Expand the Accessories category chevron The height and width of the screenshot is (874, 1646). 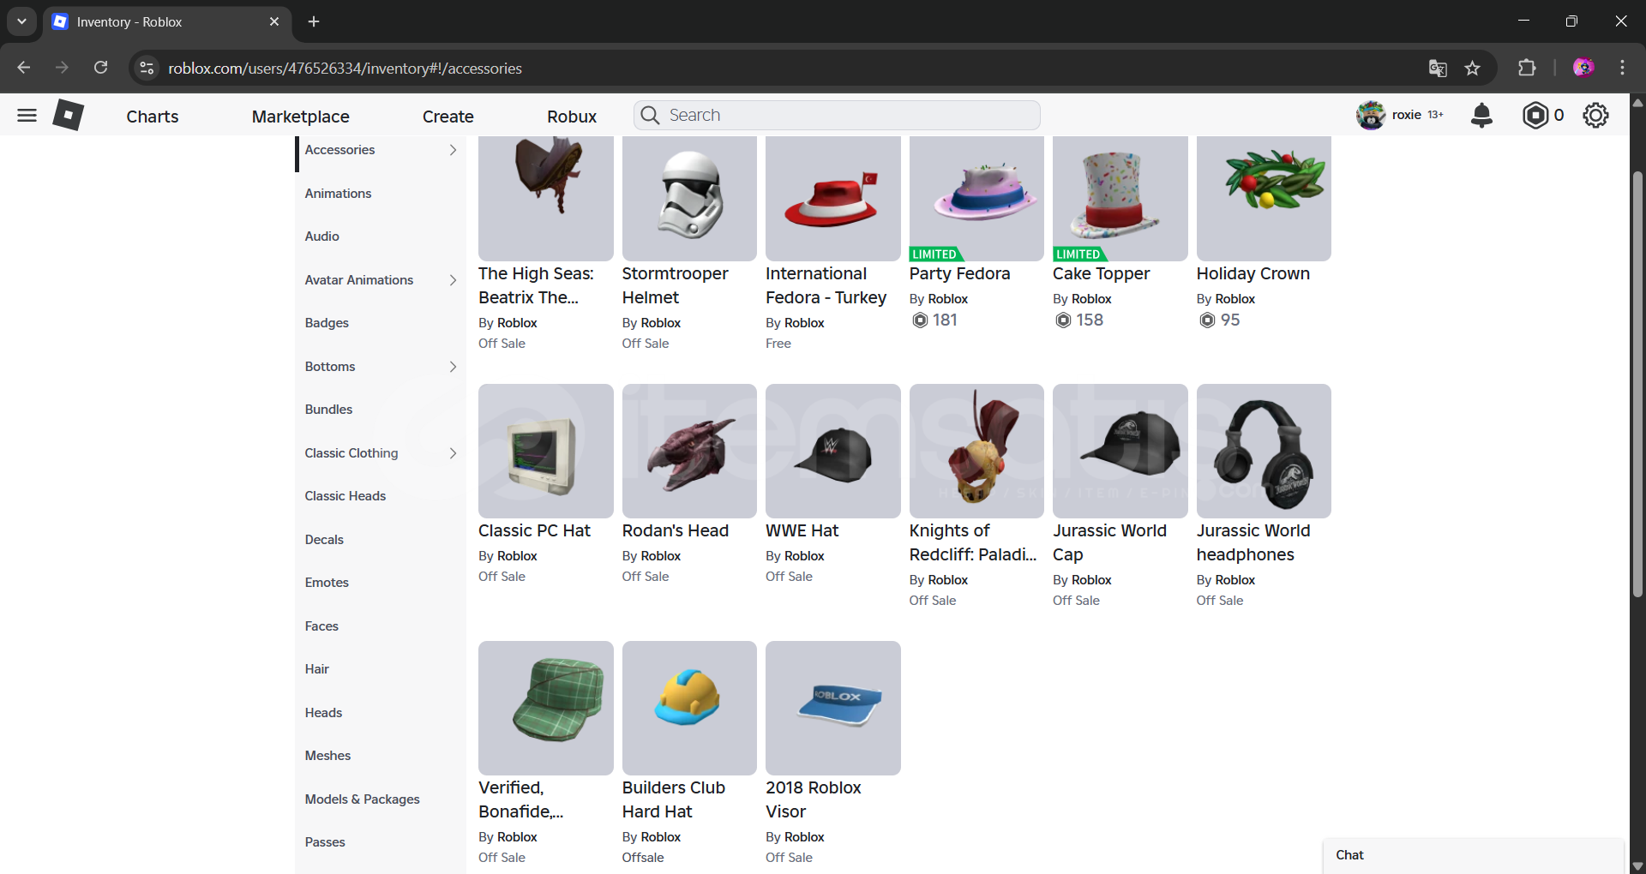(x=453, y=150)
